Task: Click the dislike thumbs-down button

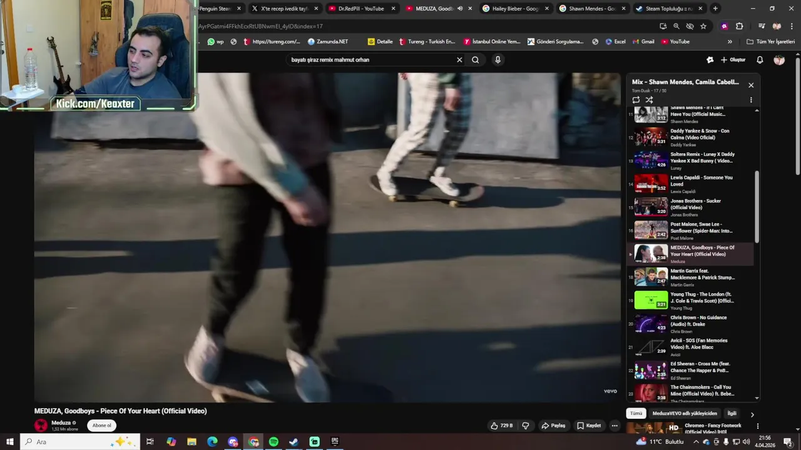Action: click(x=526, y=426)
